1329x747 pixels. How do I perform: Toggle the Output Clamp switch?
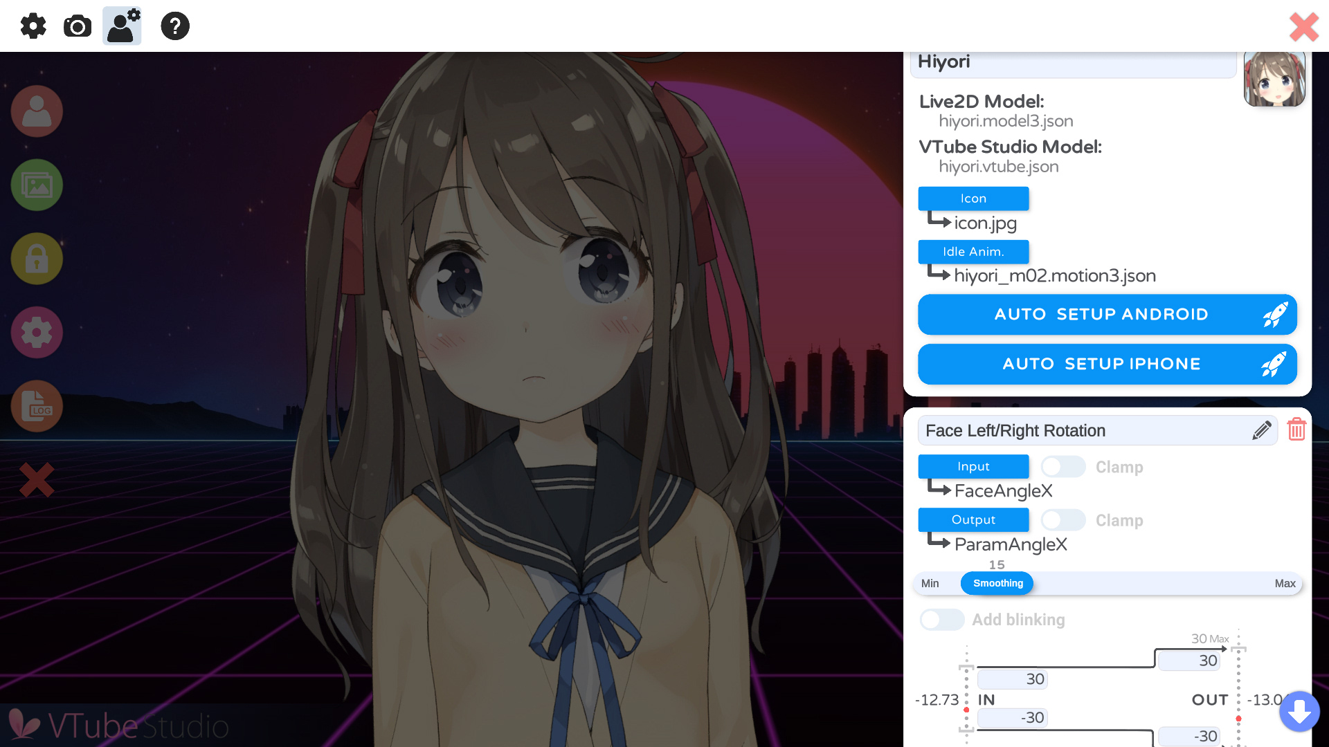point(1063,520)
